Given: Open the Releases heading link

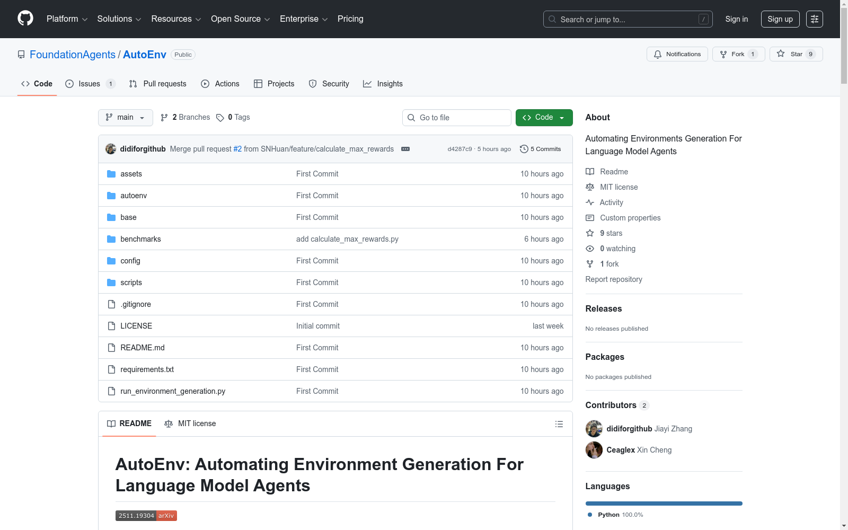Looking at the screenshot, I should 604,308.
